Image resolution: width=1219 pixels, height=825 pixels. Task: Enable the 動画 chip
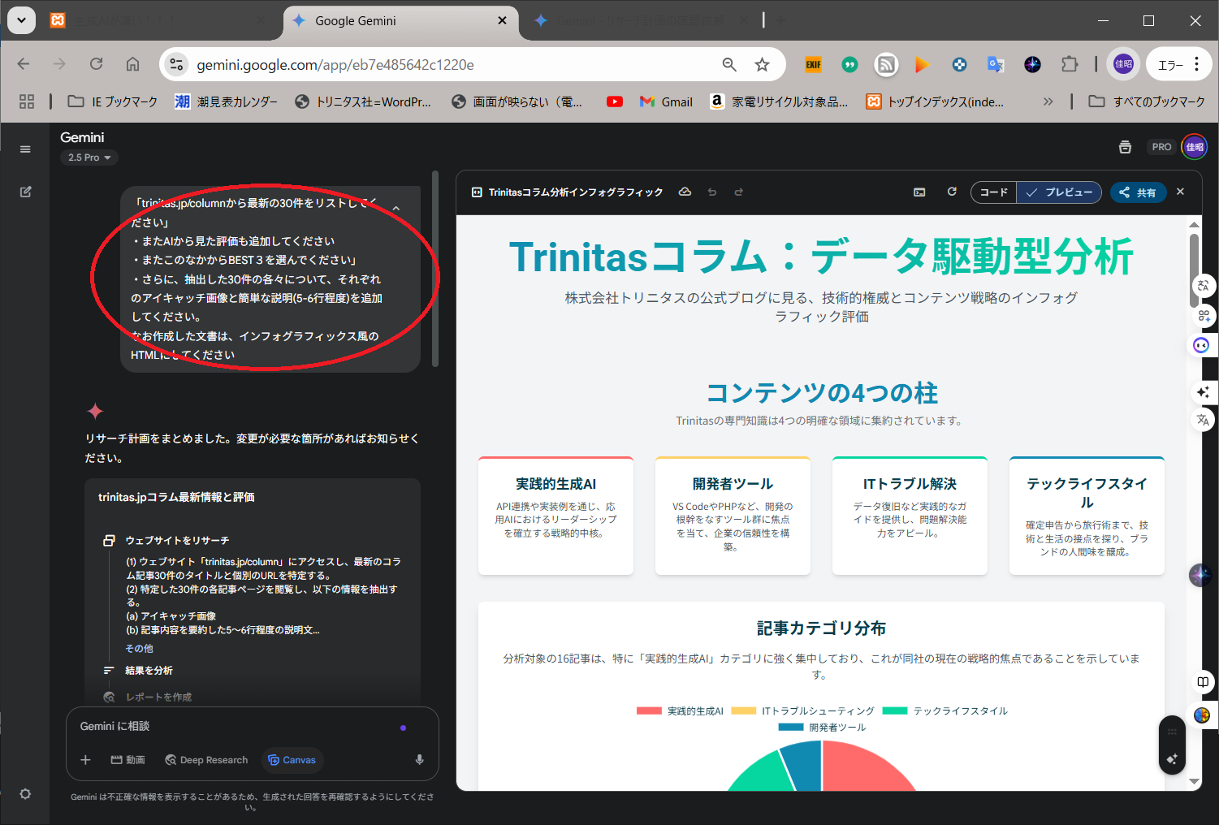point(128,760)
